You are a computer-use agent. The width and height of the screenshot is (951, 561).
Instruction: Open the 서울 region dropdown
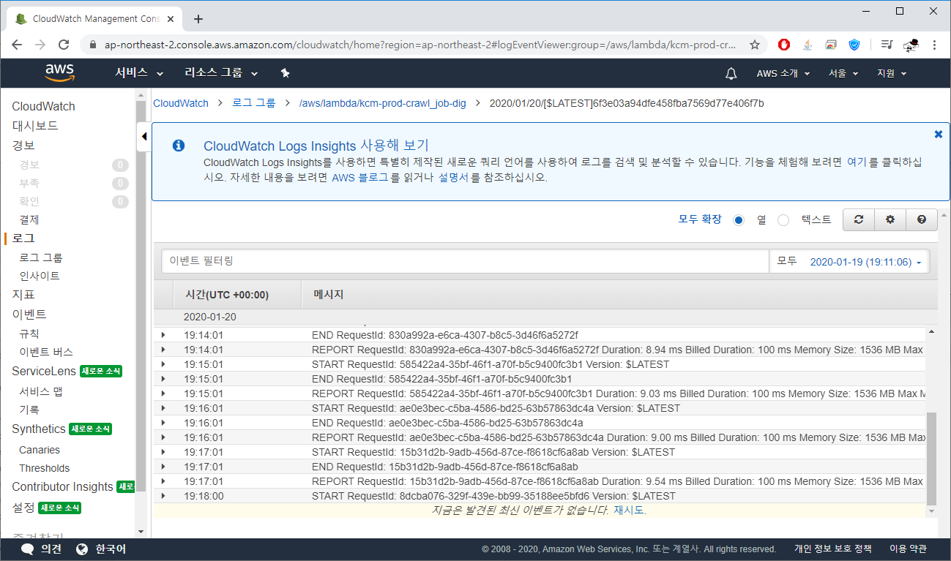point(842,73)
